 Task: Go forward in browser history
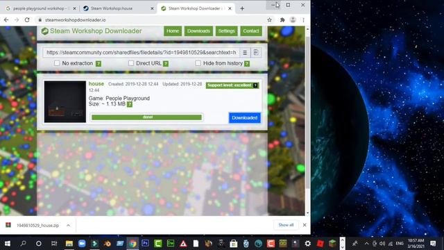point(17,20)
